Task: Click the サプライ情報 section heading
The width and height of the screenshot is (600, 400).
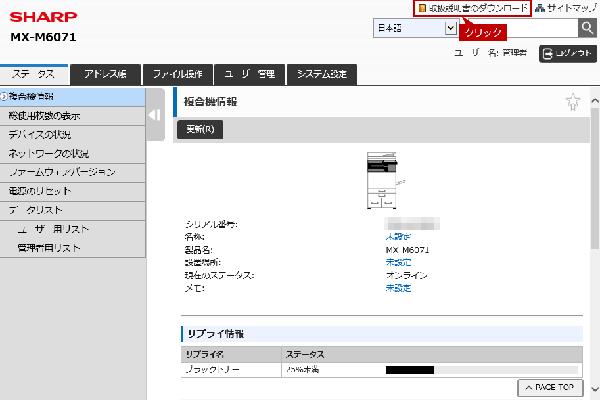Action: [x=216, y=334]
